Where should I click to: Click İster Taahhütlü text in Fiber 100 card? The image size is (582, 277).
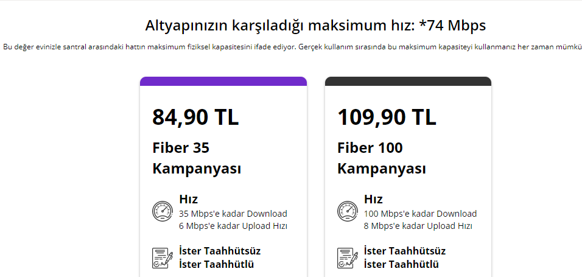click(x=401, y=264)
